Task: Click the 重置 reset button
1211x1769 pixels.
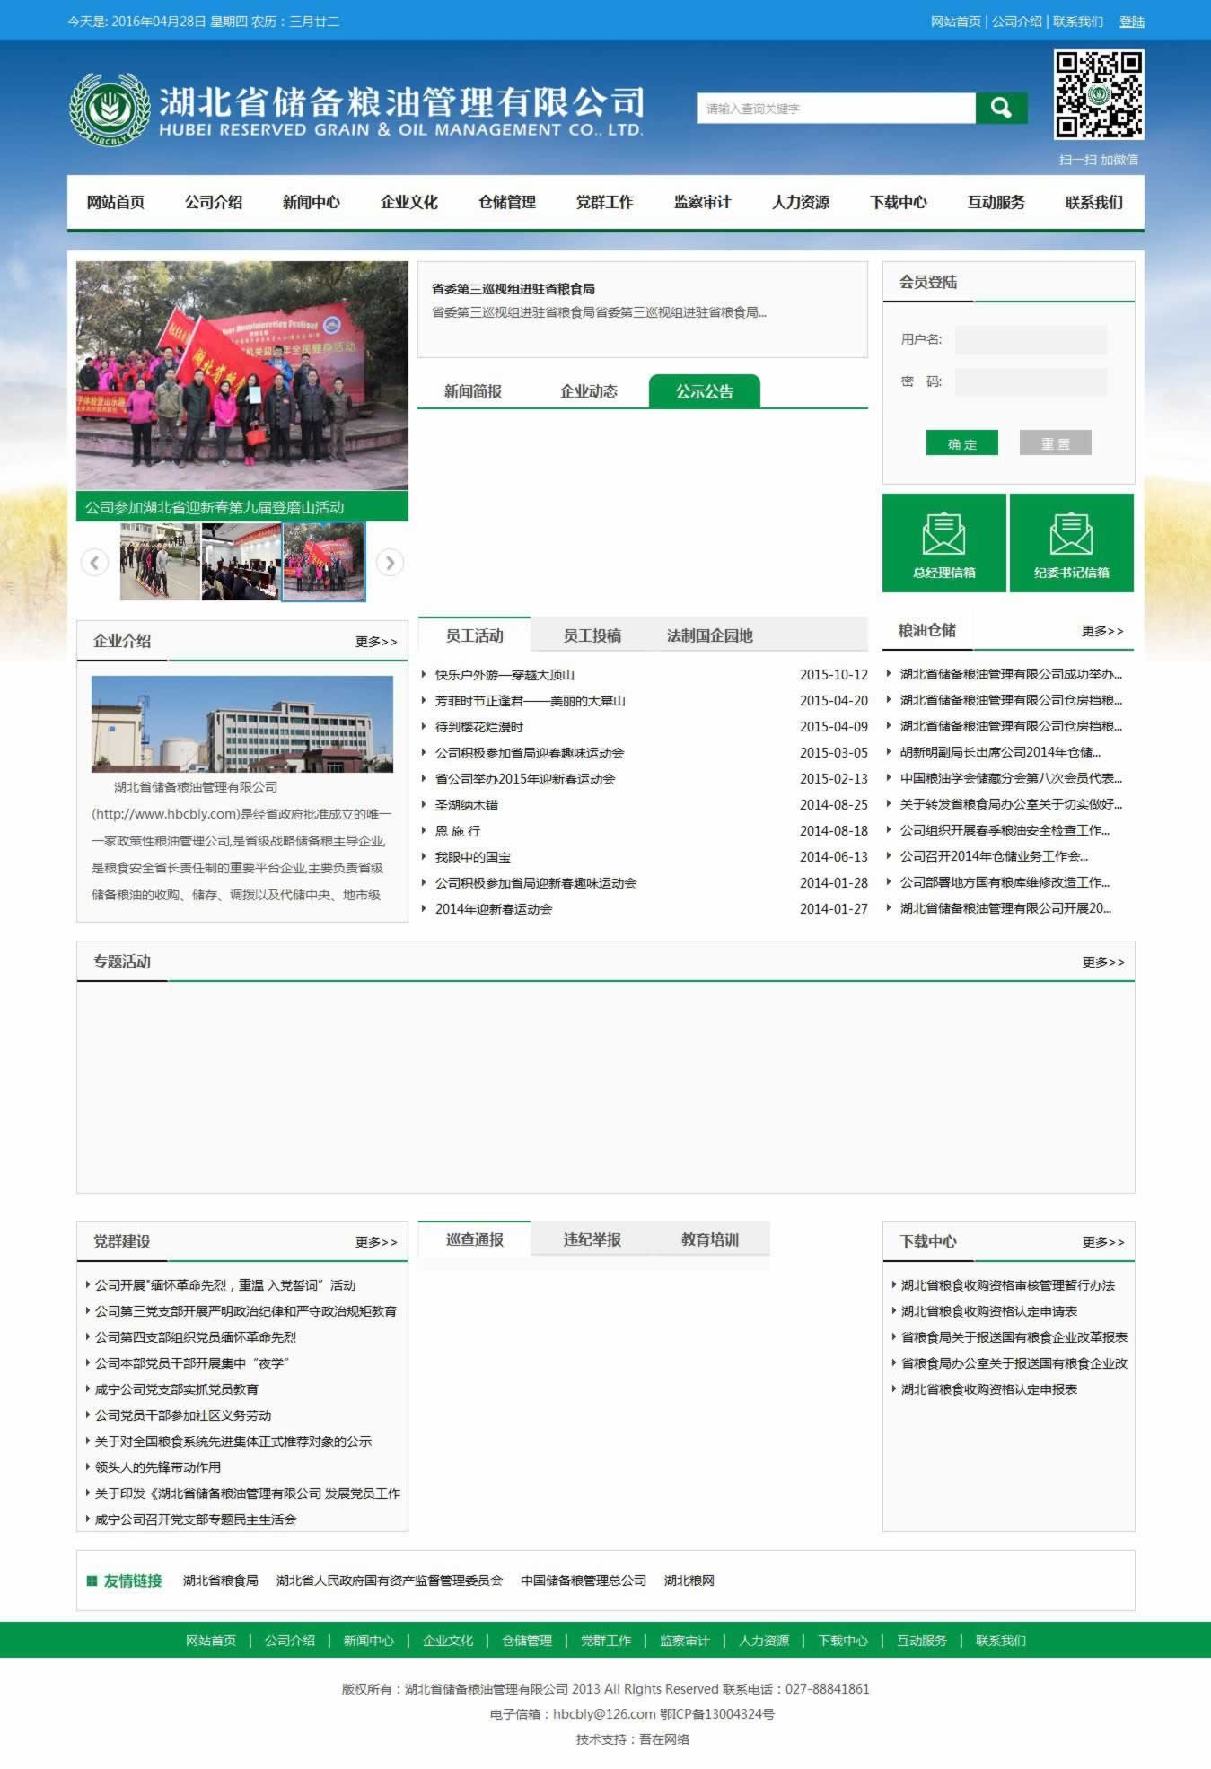Action: coord(1056,443)
